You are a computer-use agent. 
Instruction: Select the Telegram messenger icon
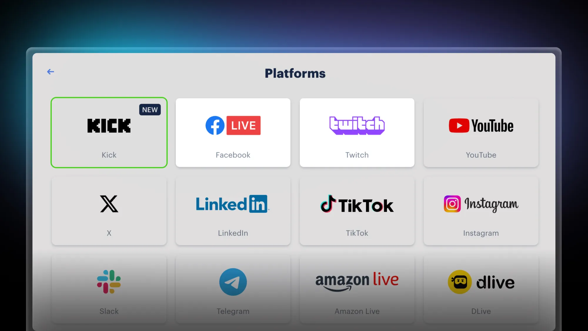(233, 281)
